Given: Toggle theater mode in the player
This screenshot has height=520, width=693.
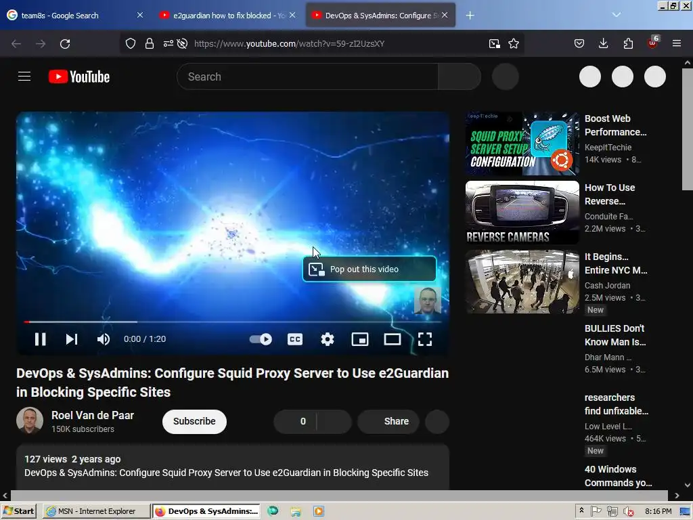Looking at the screenshot, I should (393, 339).
